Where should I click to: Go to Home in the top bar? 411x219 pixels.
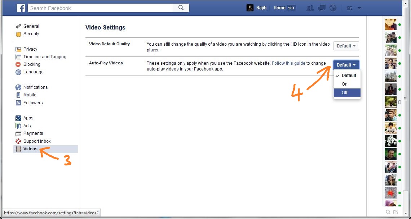coord(279,8)
